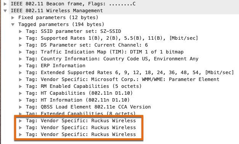Expand the Extended Capabilities (8 octets) tag
Image resolution: width=239 pixels, height=144 pixels.
(x=20, y=113)
